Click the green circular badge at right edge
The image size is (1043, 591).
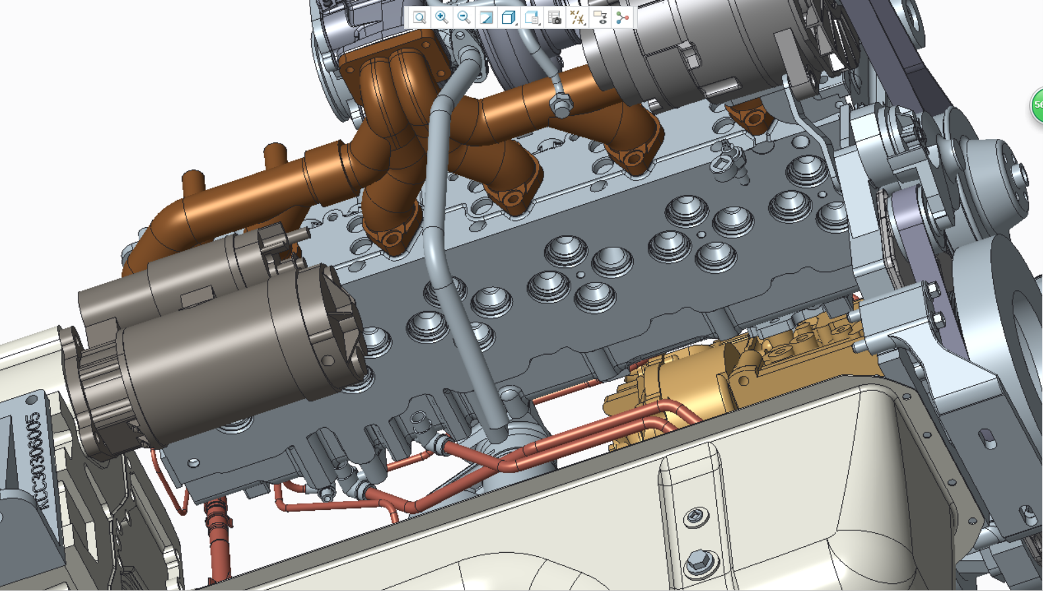[x=1037, y=105]
